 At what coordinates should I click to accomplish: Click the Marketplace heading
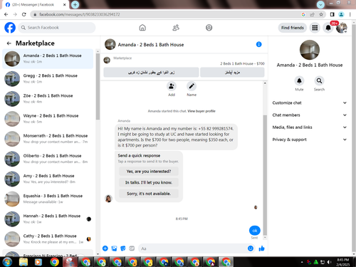tap(35, 43)
